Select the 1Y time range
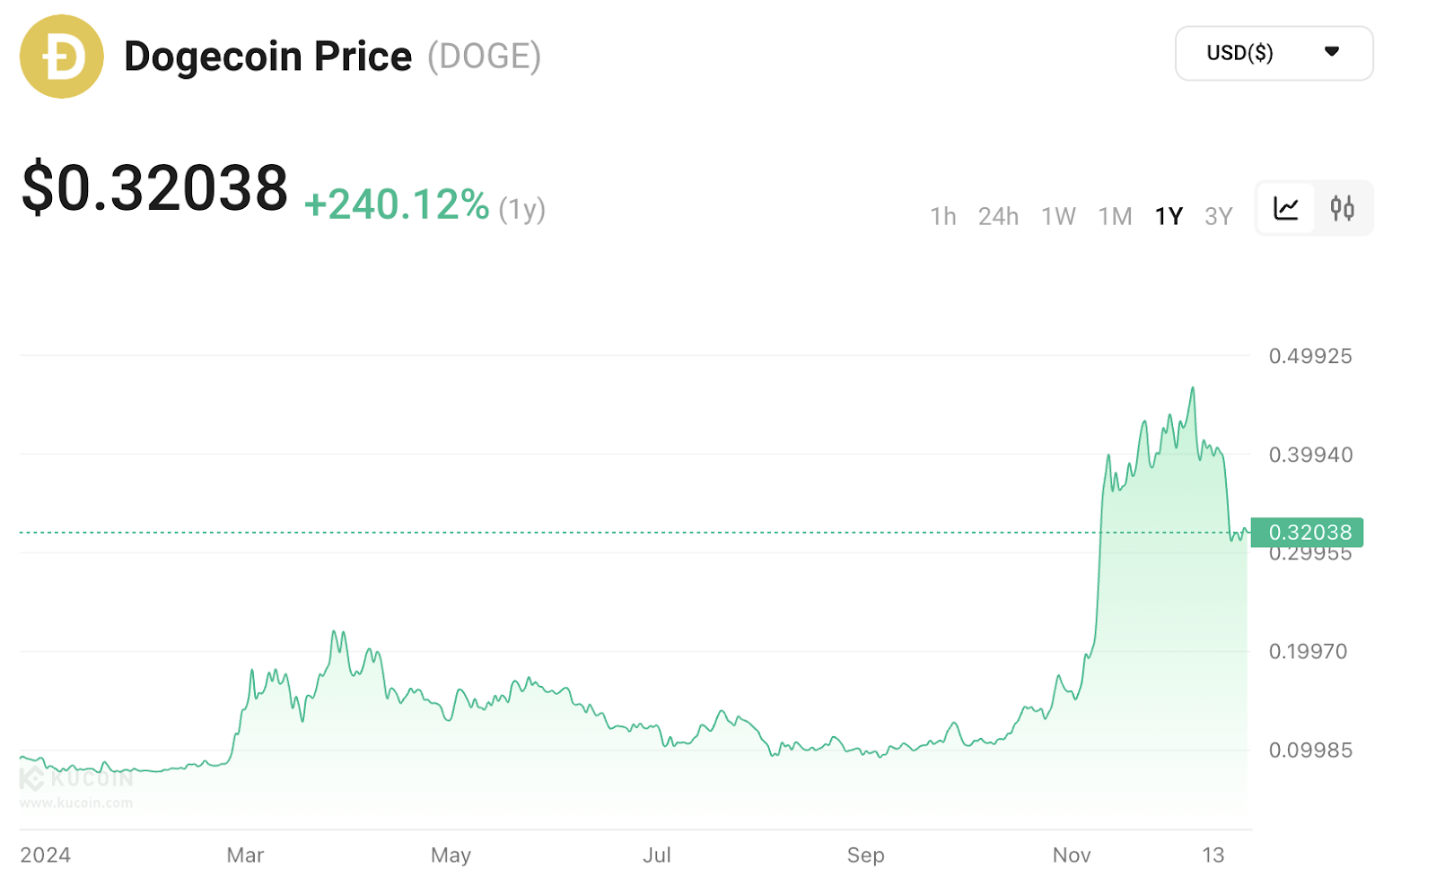Image resolution: width=1436 pixels, height=894 pixels. point(1169,216)
